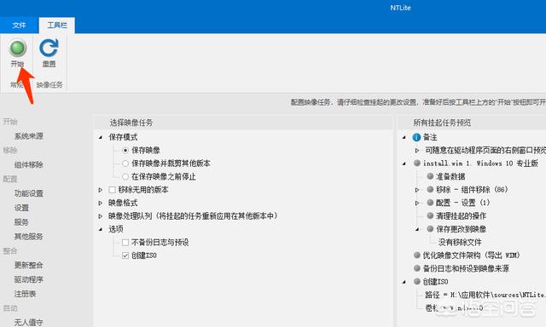Open 组件移除 in the sidebar
Viewport: 546px width, 327px height.
click(x=28, y=164)
